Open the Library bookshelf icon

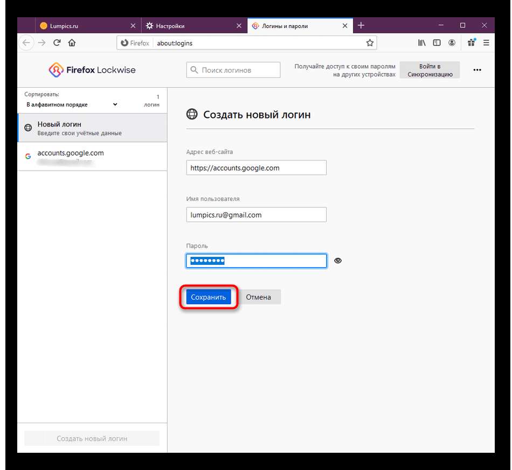coord(421,43)
